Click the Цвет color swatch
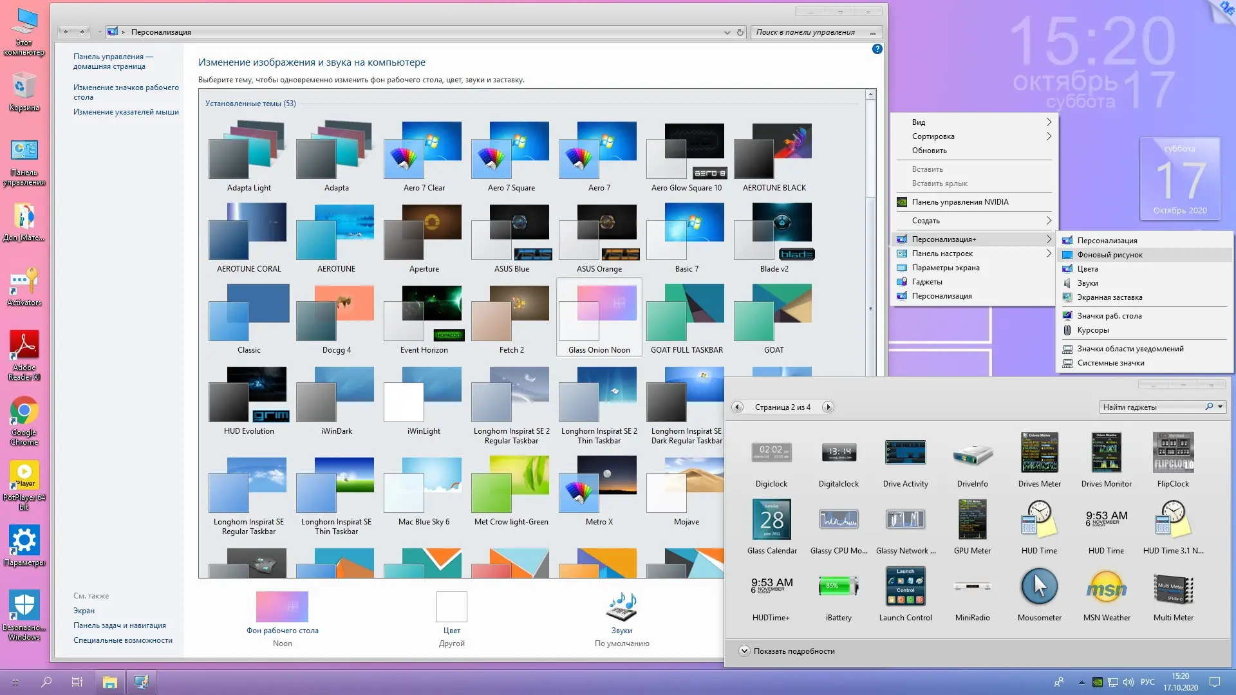 [x=451, y=607]
